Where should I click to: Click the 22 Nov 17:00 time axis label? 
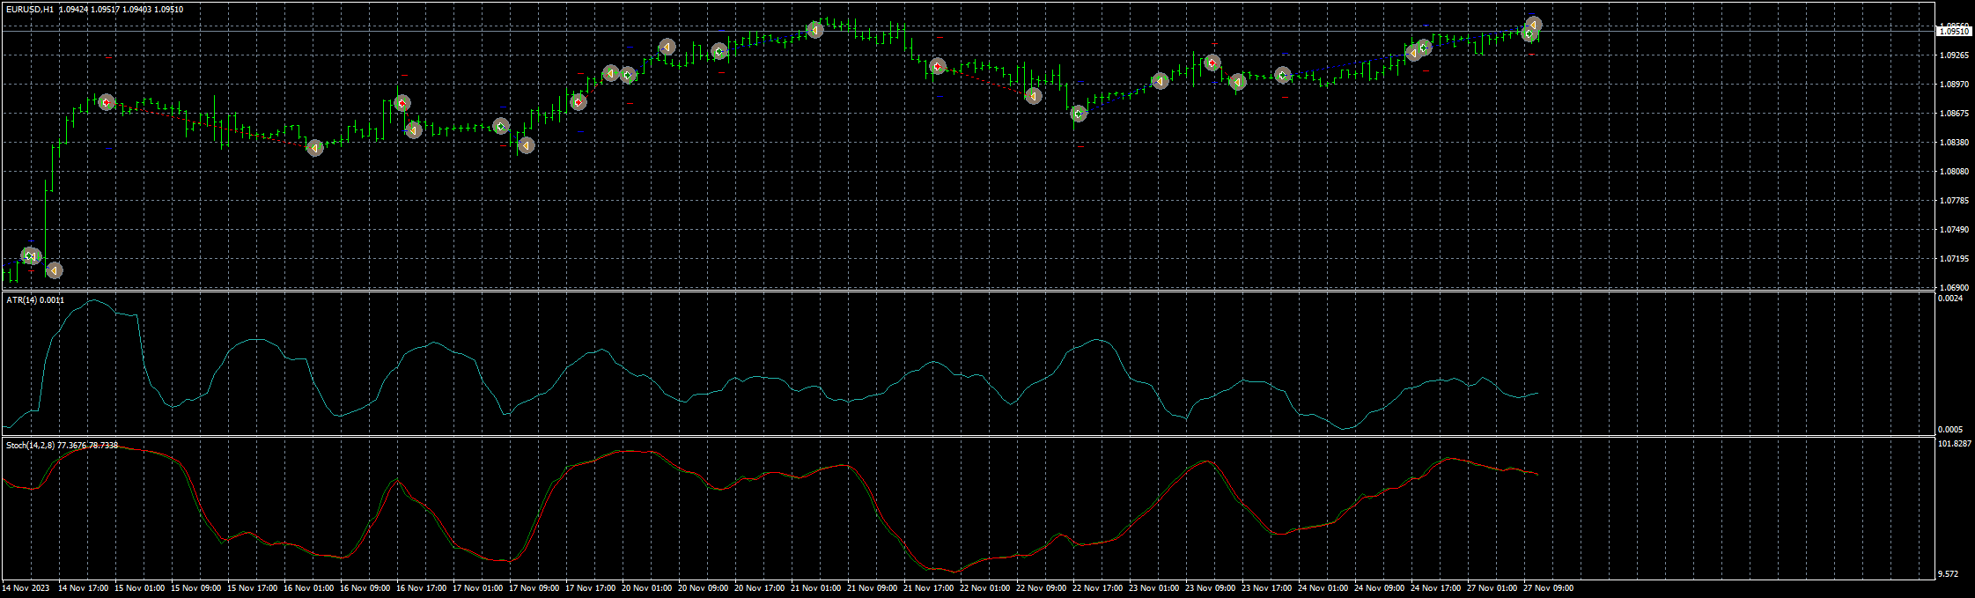[1097, 587]
